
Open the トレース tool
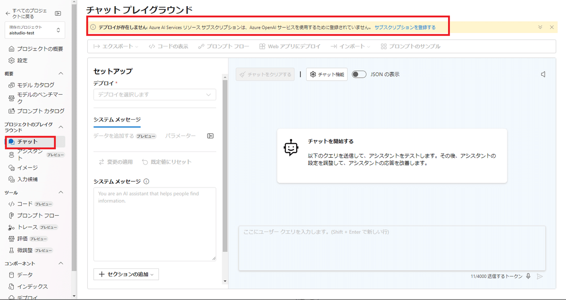click(33, 227)
